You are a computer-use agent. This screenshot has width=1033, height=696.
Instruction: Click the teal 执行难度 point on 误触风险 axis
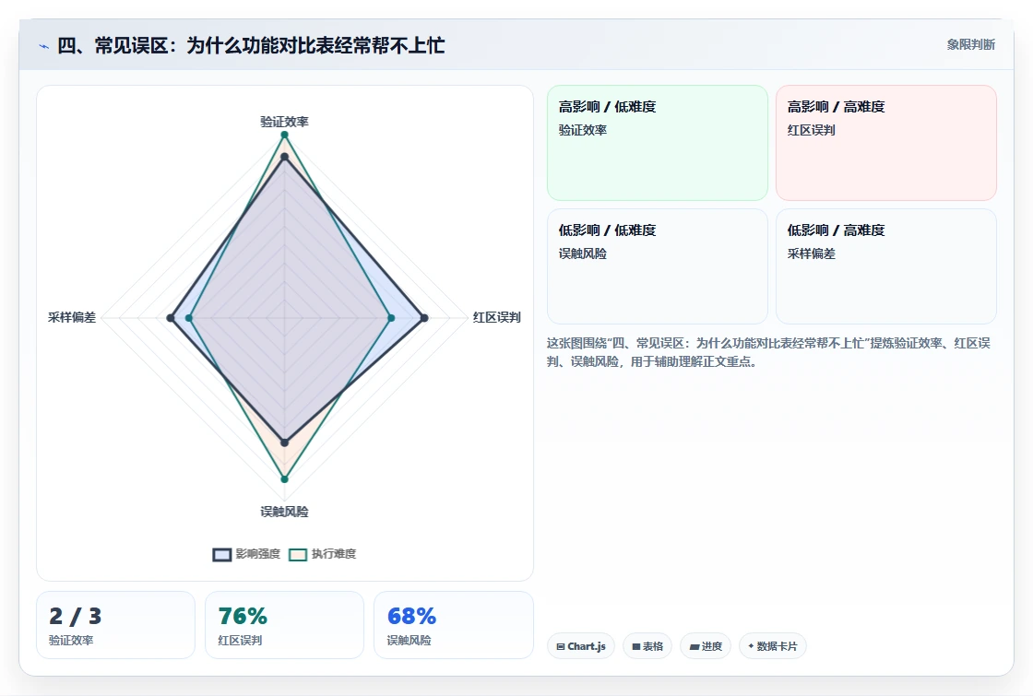[x=285, y=479]
